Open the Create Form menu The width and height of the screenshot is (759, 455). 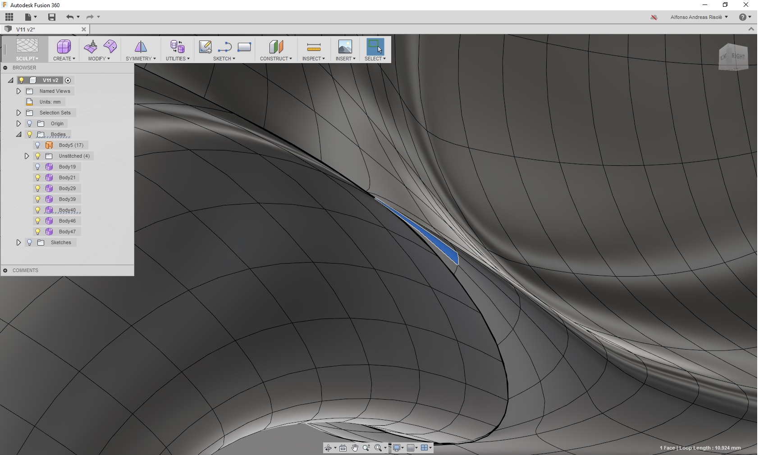pyautogui.click(x=63, y=50)
